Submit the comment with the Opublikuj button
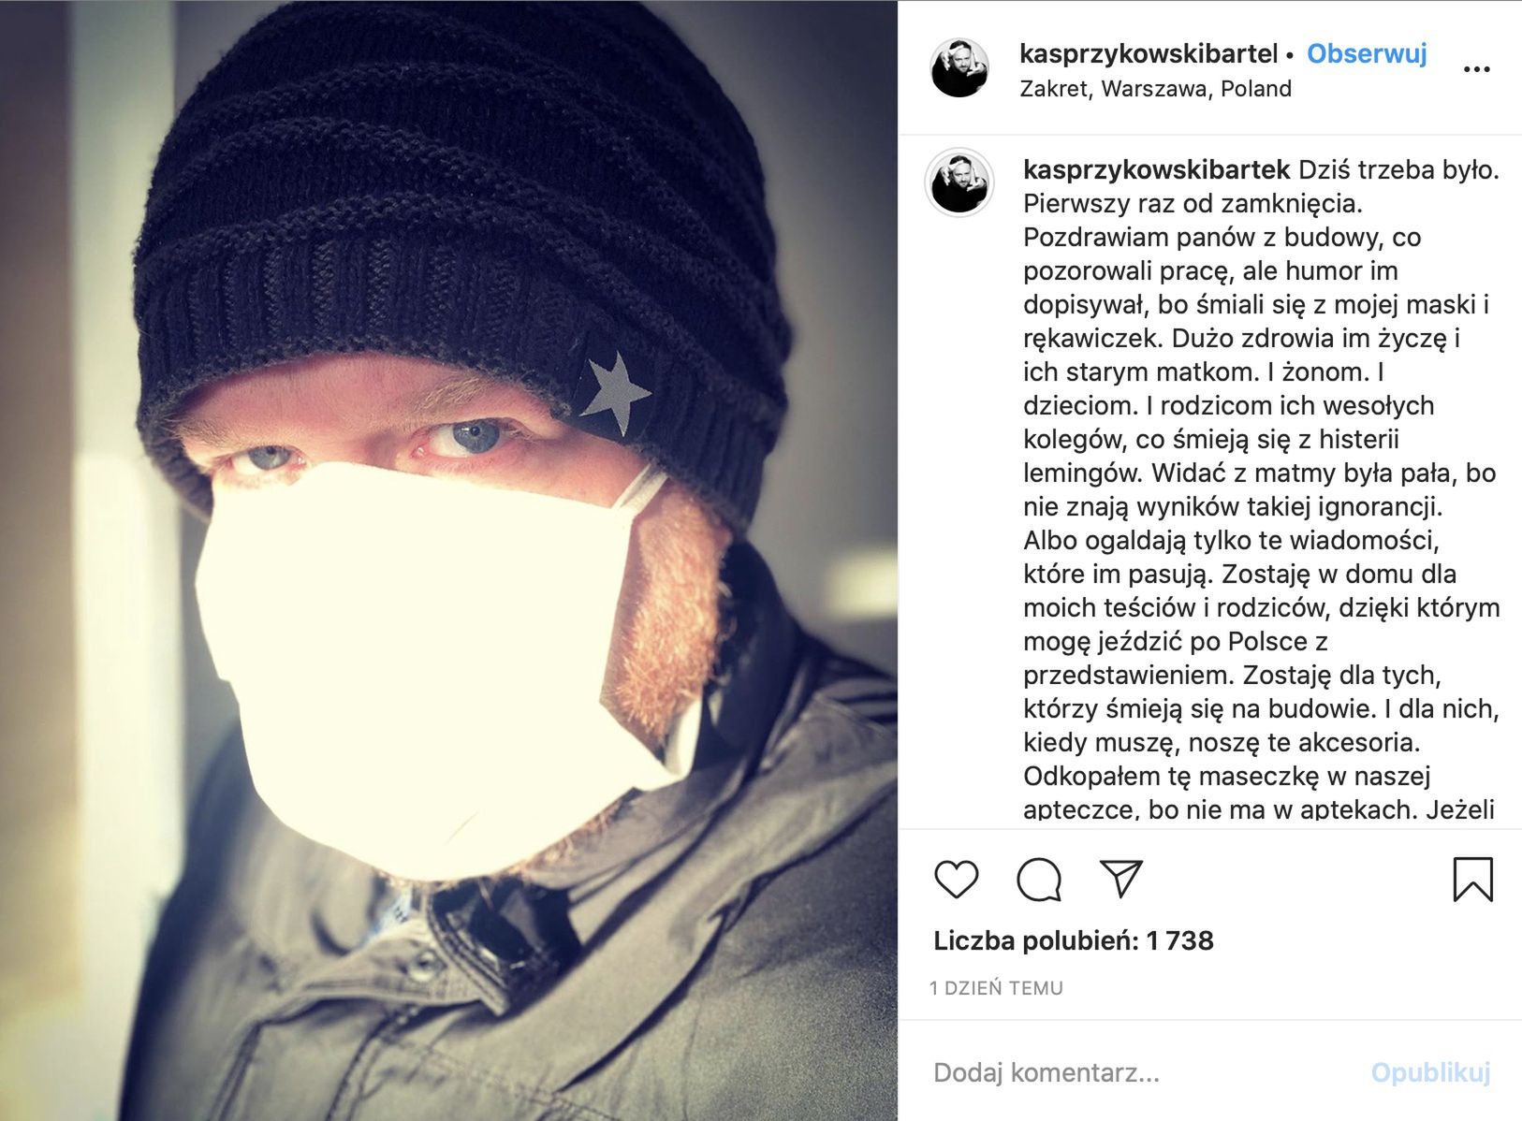The width and height of the screenshot is (1522, 1121). [x=1430, y=1072]
